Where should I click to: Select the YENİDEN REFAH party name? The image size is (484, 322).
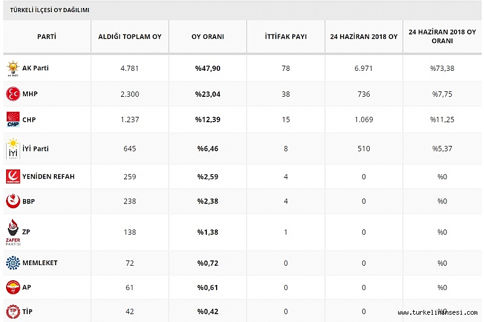pyautogui.click(x=48, y=176)
